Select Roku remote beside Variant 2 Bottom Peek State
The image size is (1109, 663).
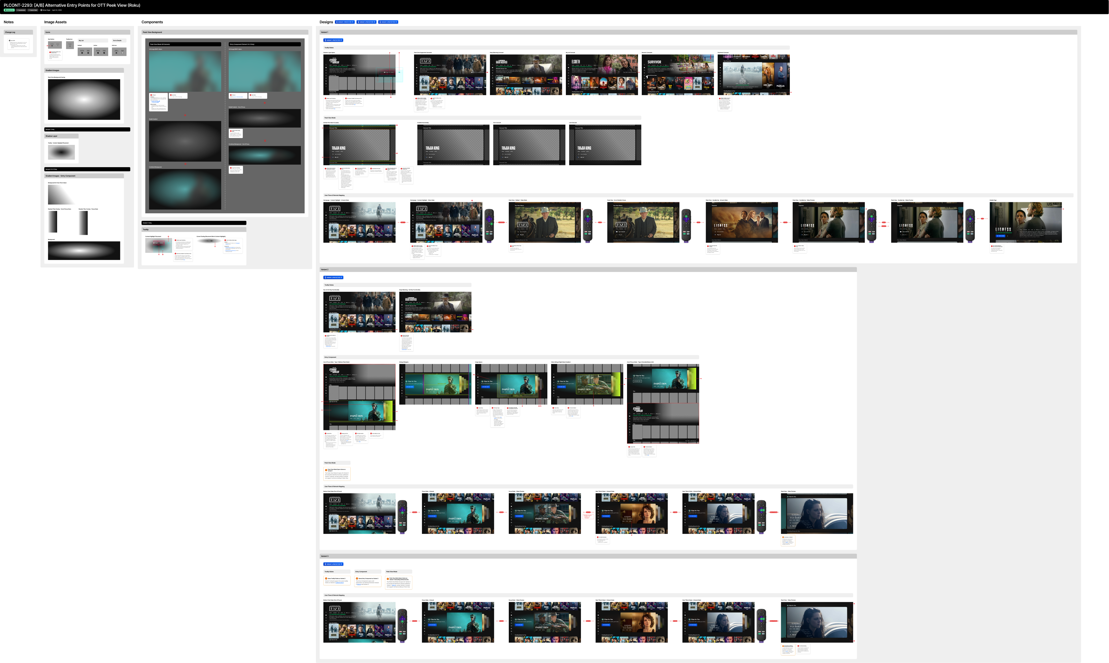click(x=402, y=516)
